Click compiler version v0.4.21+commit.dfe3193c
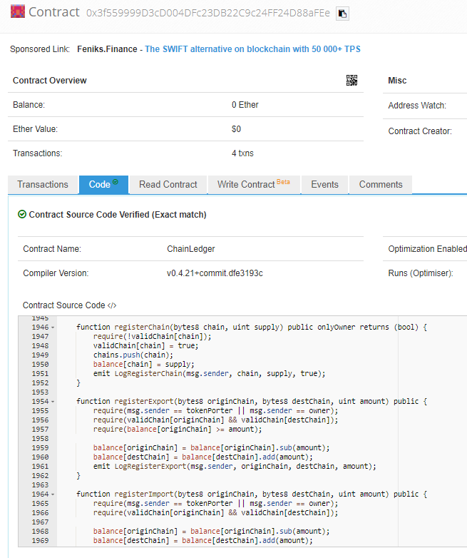The width and height of the screenshot is (467, 558). pos(215,273)
